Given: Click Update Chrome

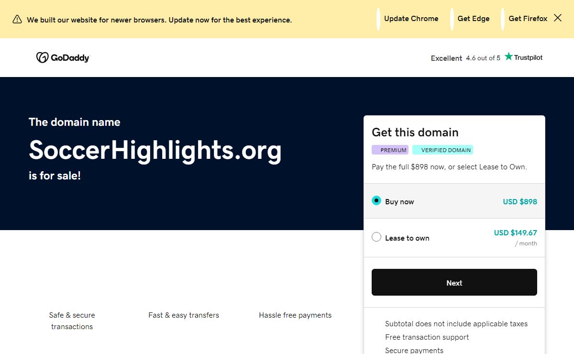Looking at the screenshot, I should (x=411, y=19).
